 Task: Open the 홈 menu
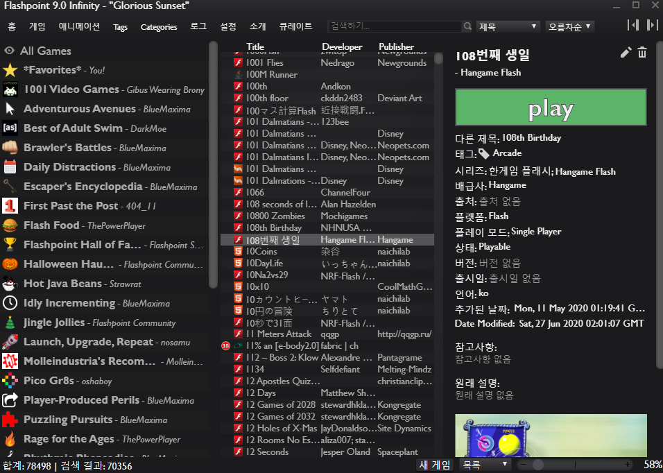[x=12, y=26]
